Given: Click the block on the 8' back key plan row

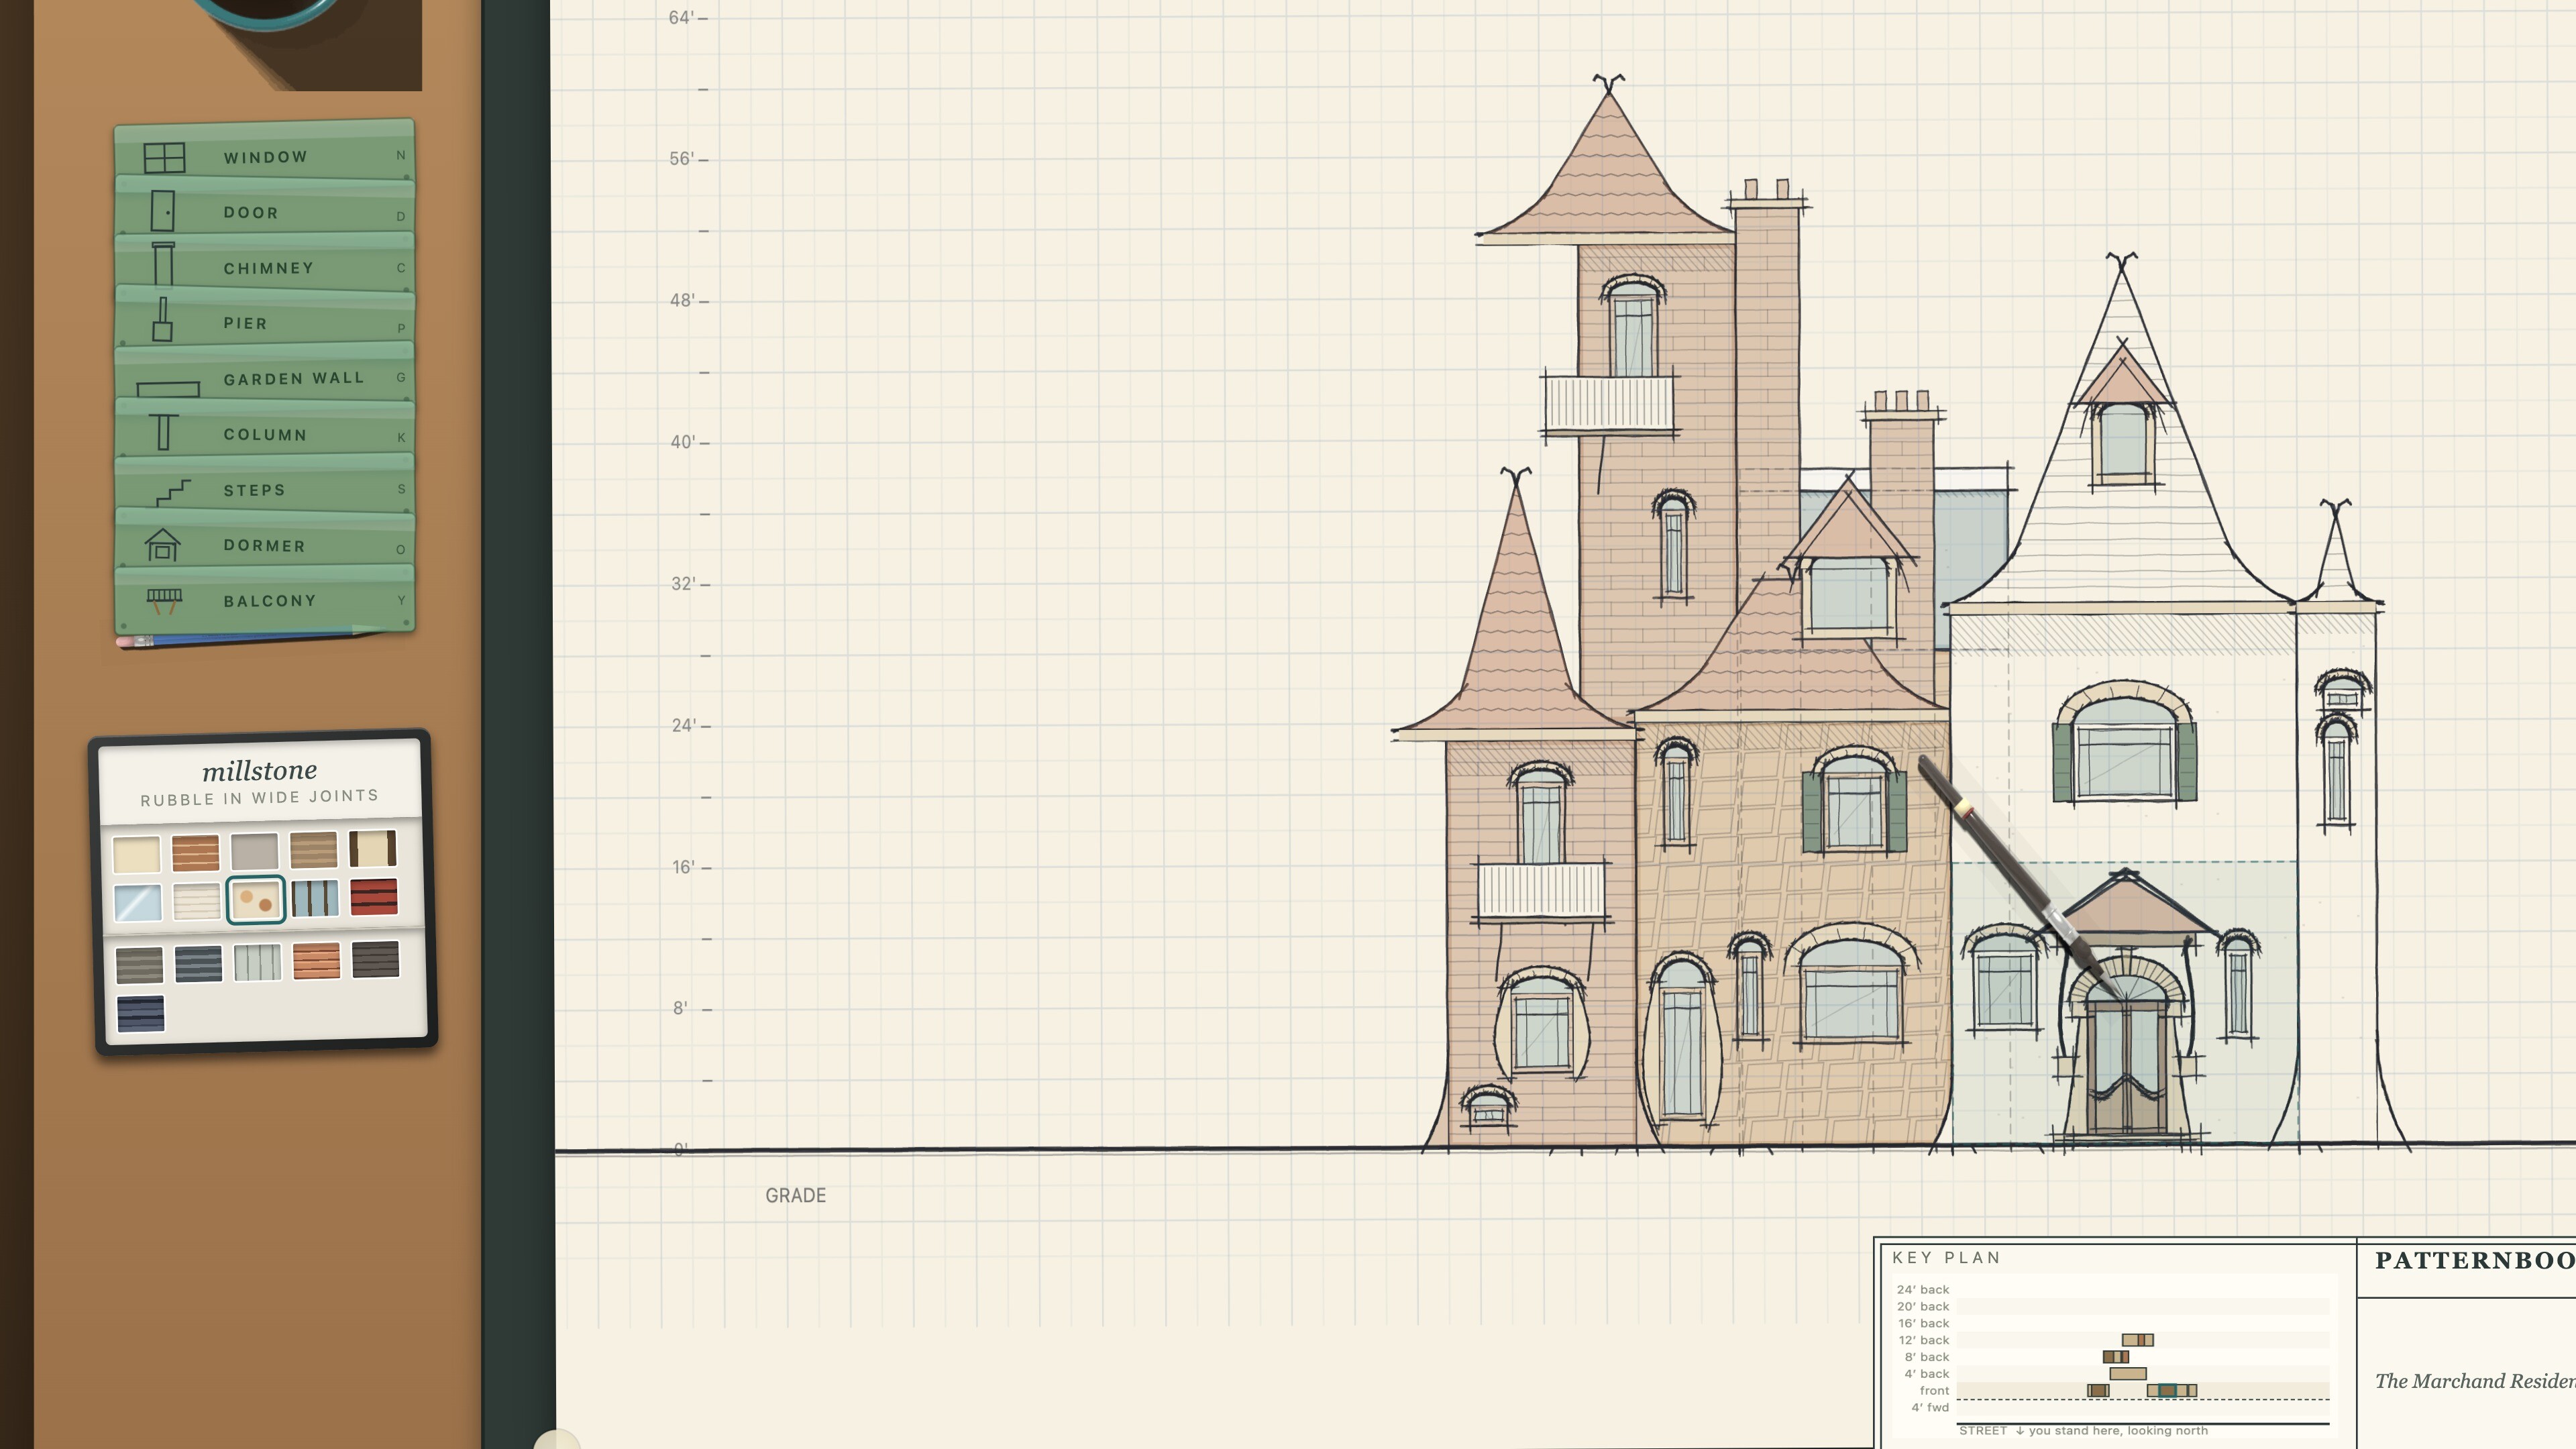Looking at the screenshot, I should tap(2116, 1357).
